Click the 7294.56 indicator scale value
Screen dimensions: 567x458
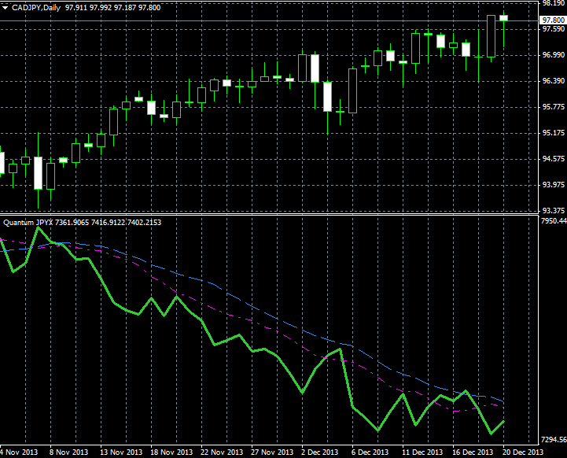coord(552,439)
